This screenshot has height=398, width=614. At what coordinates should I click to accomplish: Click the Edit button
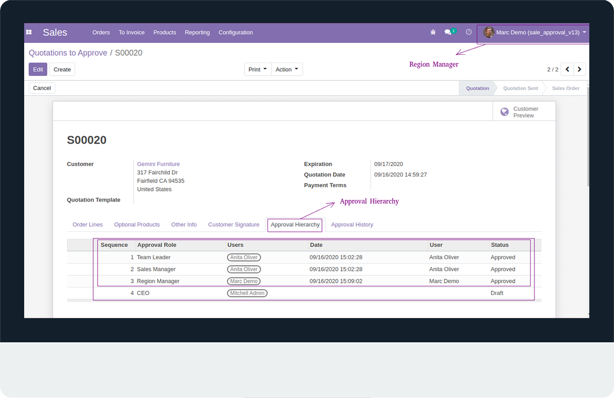[x=38, y=69]
